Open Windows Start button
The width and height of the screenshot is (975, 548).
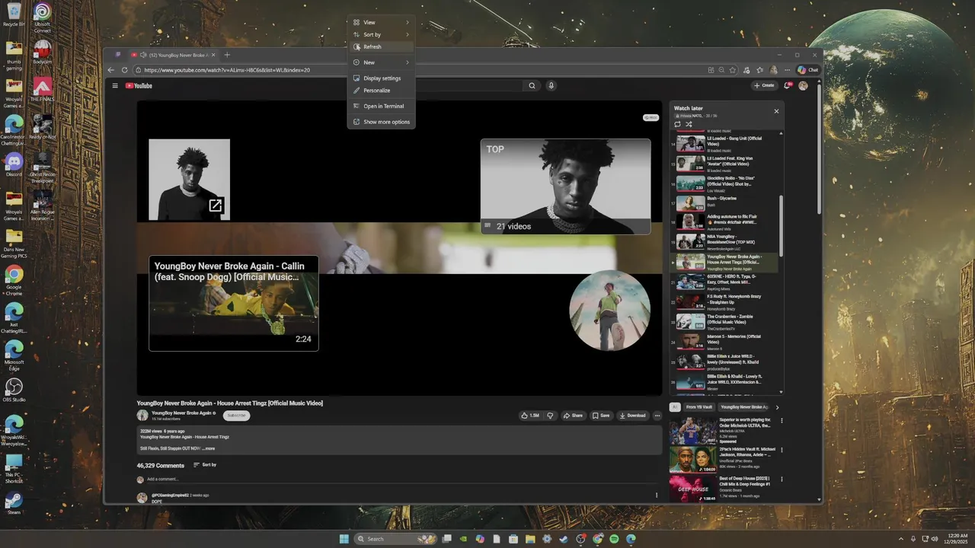344,539
